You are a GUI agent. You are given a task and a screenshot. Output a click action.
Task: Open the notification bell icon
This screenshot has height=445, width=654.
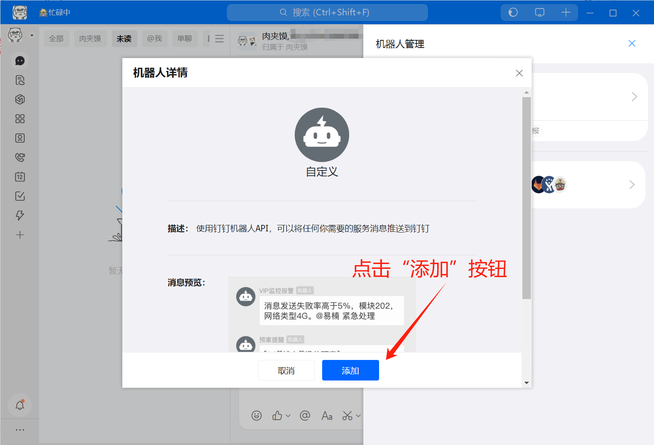20,405
